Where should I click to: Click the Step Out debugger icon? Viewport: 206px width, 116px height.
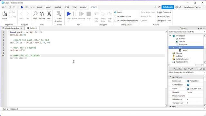point(109,14)
